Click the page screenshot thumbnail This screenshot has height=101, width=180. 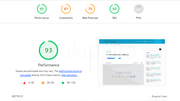tap(132, 62)
